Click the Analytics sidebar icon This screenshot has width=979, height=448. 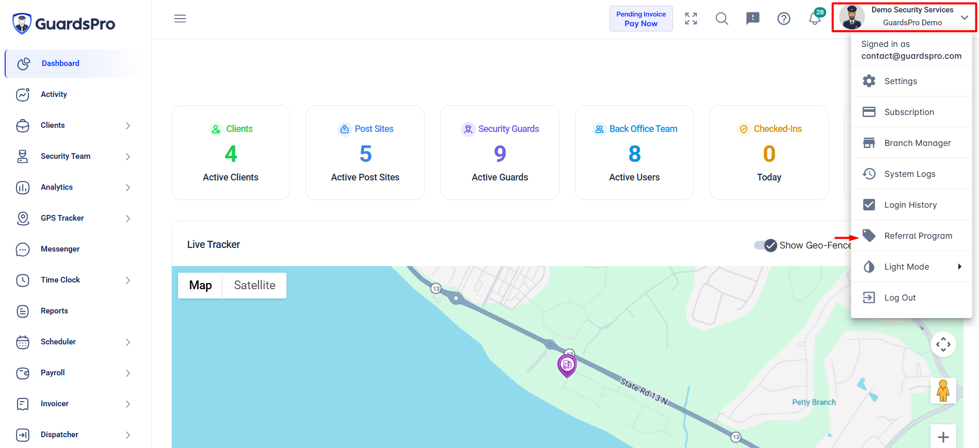(23, 187)
